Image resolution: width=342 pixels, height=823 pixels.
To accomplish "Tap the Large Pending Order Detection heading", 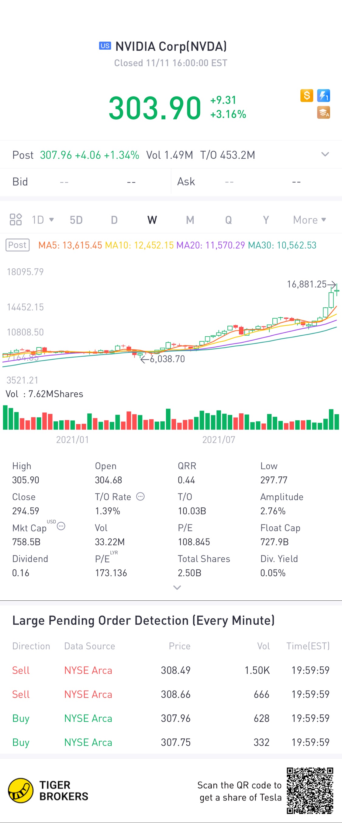I will [143, 620].
